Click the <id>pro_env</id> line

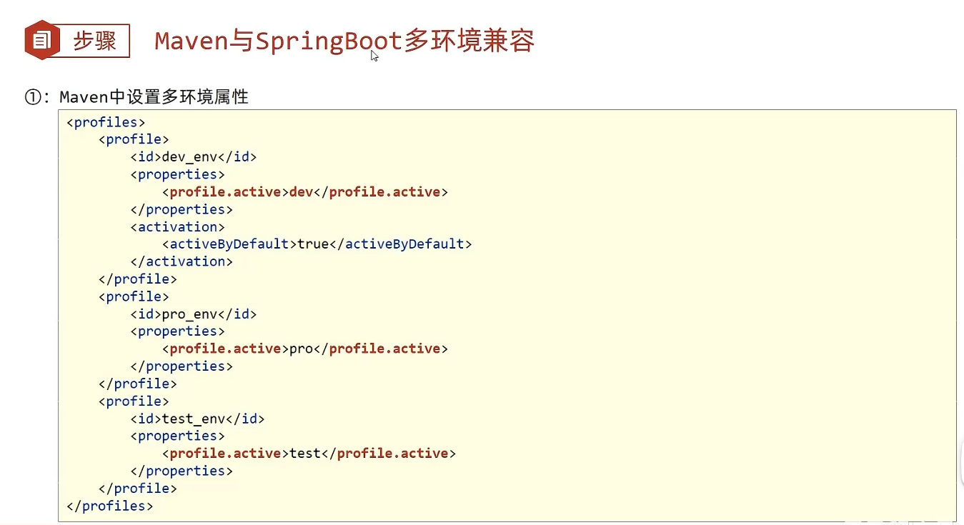194,314
